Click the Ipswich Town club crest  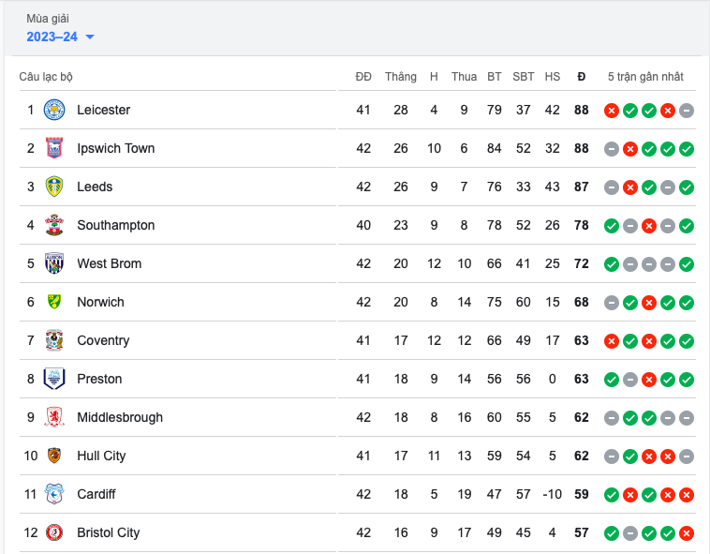[54, 148]
